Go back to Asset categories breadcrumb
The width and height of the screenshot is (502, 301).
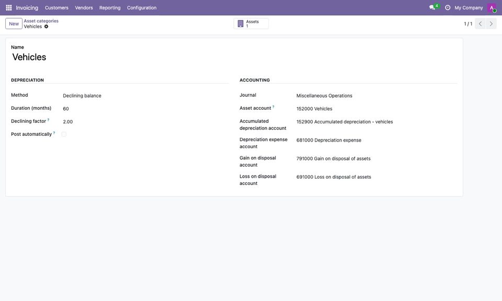[x=41, y=21]
